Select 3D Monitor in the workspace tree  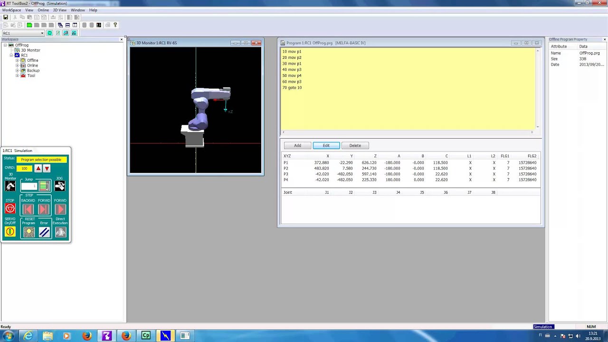click(30, 50)
